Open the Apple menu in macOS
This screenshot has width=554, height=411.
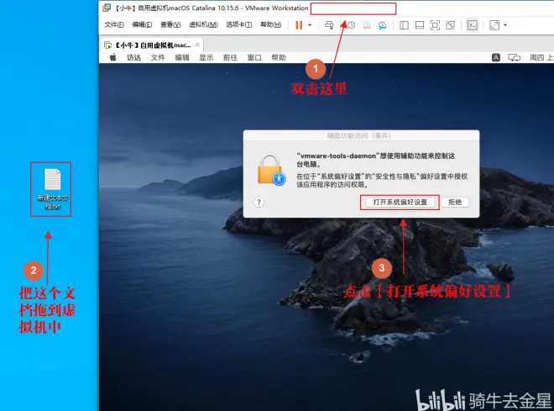click(113, 57)
